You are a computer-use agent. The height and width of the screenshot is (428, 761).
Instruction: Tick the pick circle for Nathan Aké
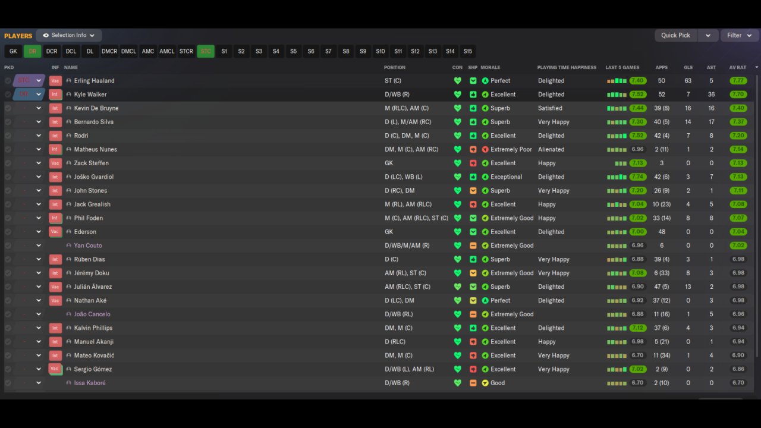8,300
